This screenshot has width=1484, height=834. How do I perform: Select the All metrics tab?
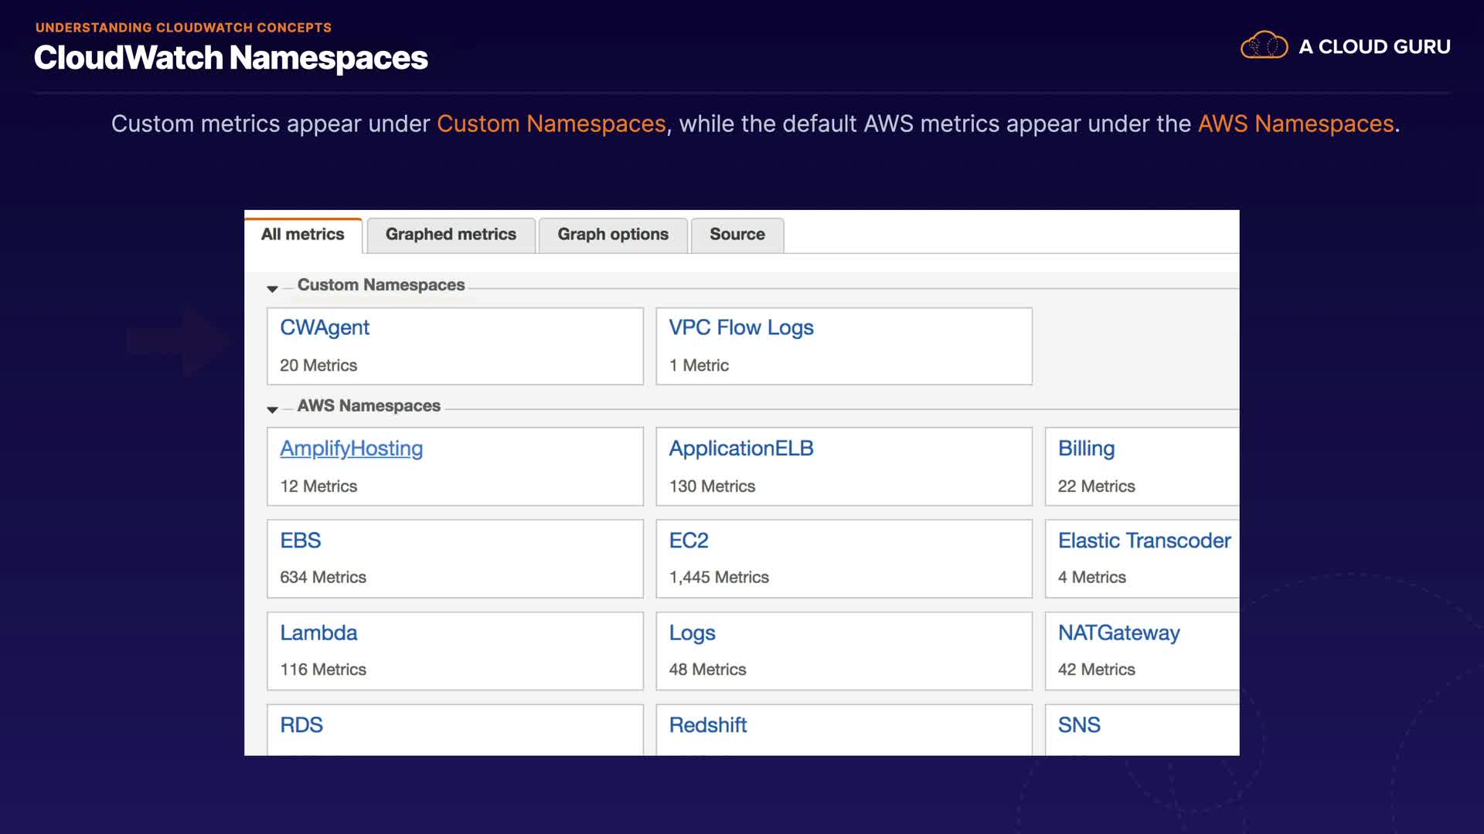coord(302,235)
